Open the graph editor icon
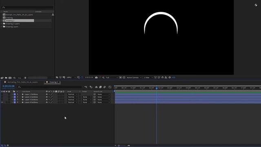The image size is (261, 147). pyautogui.click(x=110, y=87)
